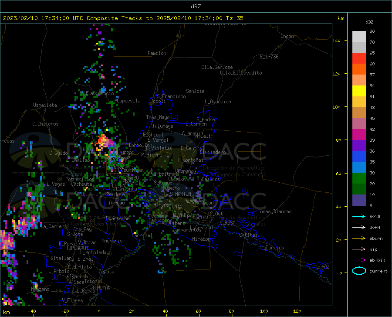This screenshot has height=317, width=392.
Task: Click the dBZ title at the top
Action: pyautogui.click(x=196, y=7)
